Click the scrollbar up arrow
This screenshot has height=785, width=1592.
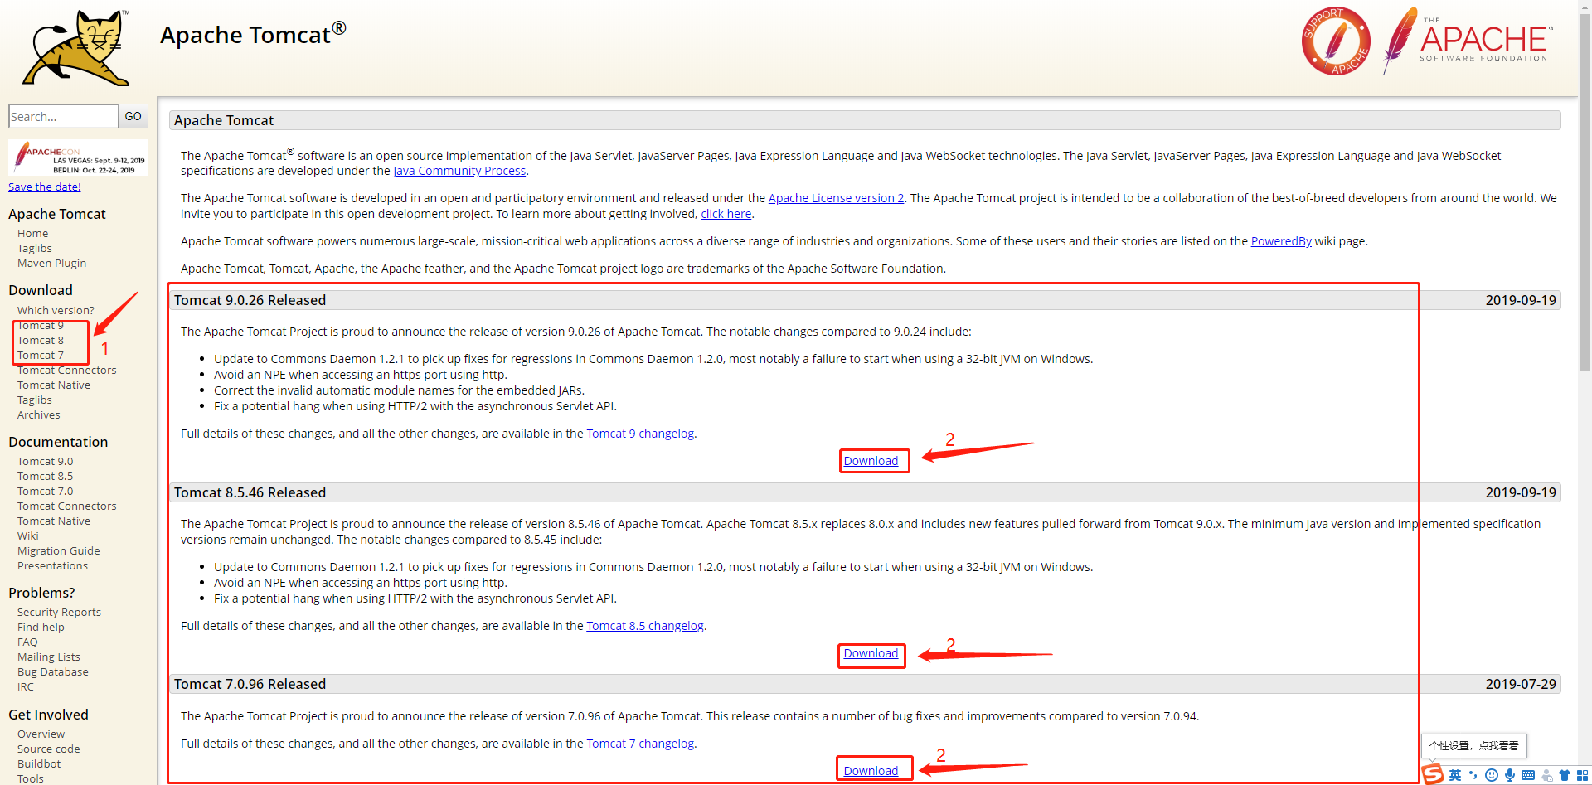1585,5
